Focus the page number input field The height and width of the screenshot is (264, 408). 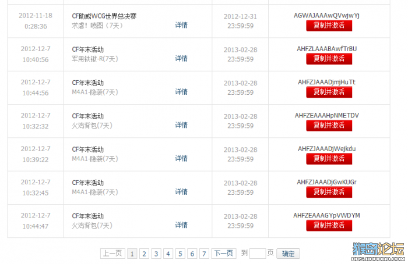[x=258, y=254]
